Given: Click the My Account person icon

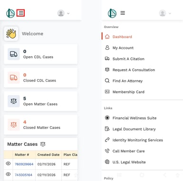Looking at the screenshot, I should coord(107,48).
